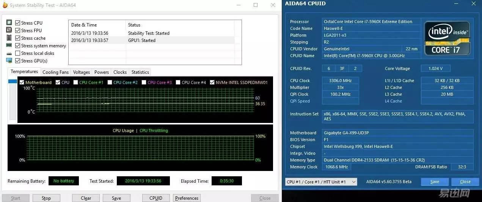This screenshot has width=482, height=202.
Task: Open the Voltages tab
Action: 82,72
